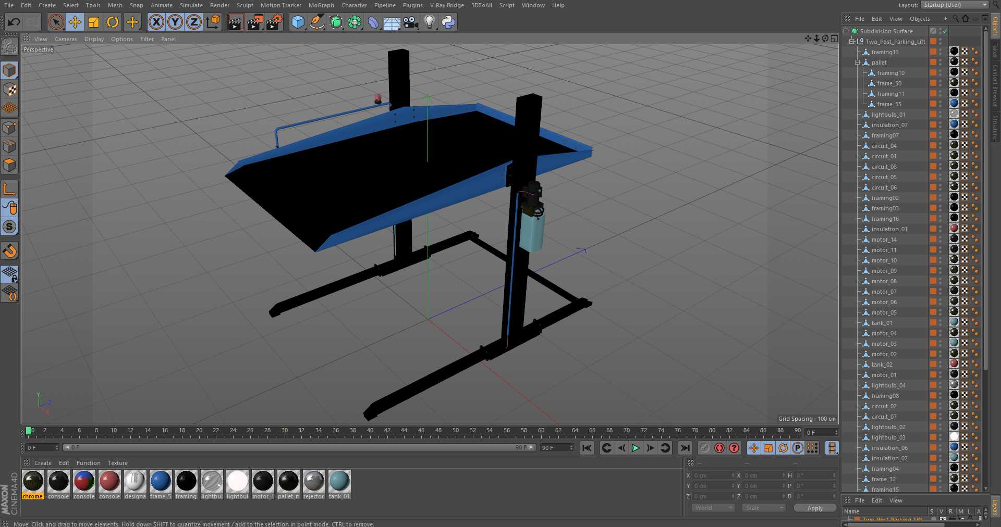Open the Python script icon
This screenshot has height=527, width=1001.
coord(448,22)
